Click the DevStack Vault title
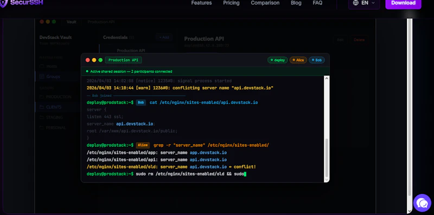434x215 pixels. click(x=56, y=37)
